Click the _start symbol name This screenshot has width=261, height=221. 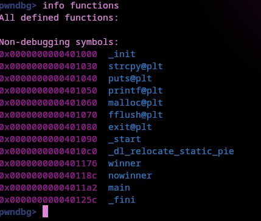pyautogui.click(x=125, y=139)
